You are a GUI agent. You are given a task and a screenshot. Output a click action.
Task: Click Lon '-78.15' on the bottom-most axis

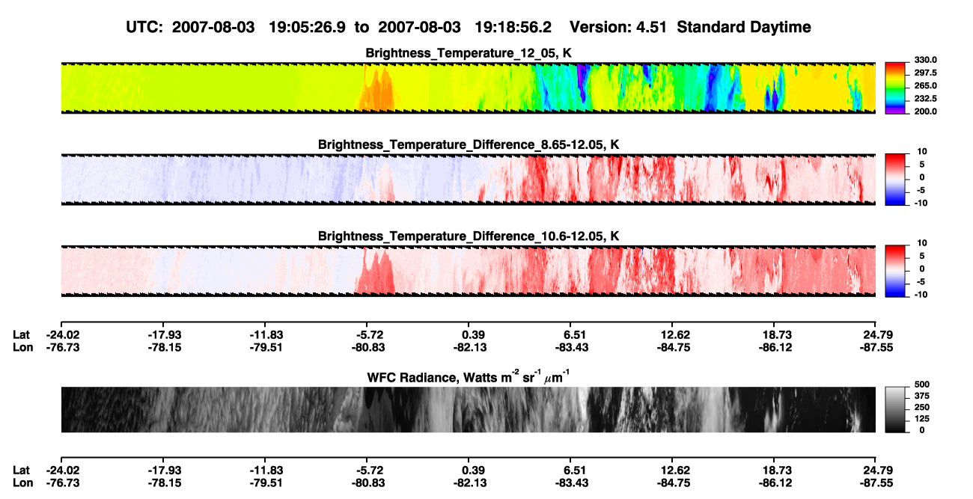(165, 483)
